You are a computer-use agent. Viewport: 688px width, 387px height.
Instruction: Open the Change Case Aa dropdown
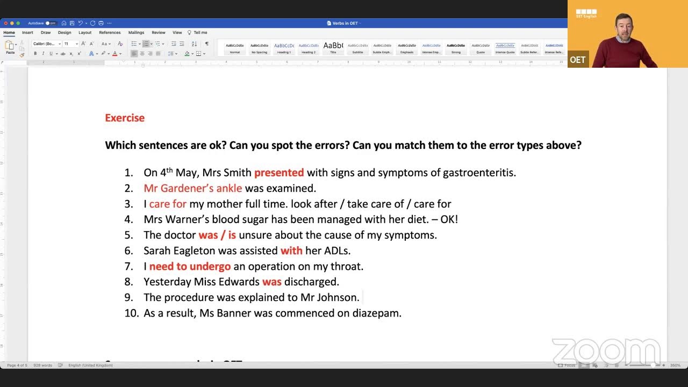coord(106,44)
